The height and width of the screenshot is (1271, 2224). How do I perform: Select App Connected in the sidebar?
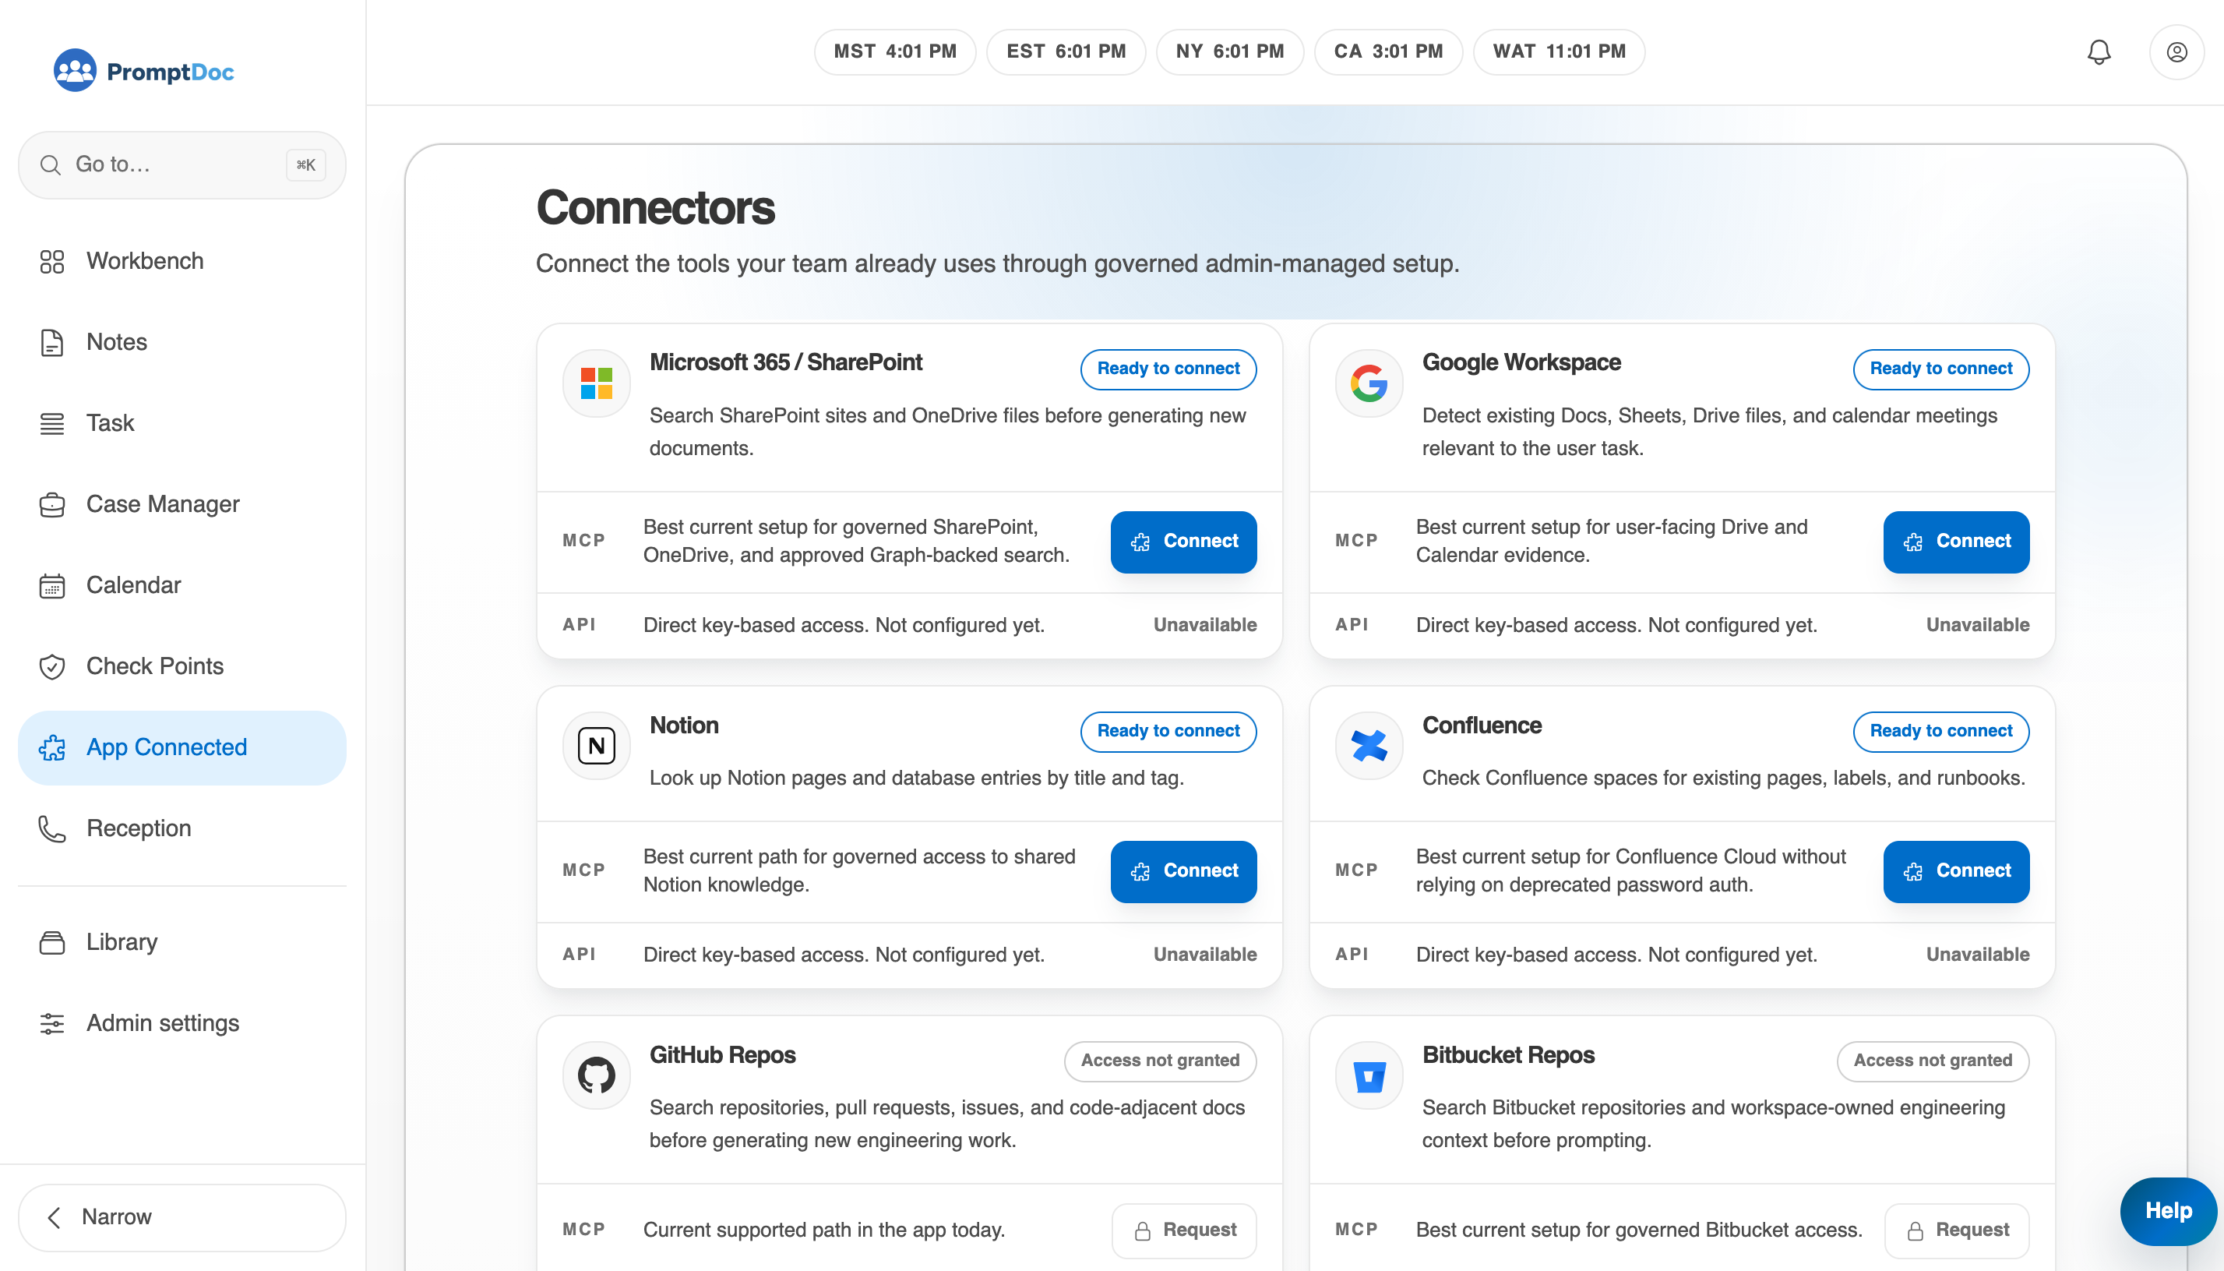[182, 747]
